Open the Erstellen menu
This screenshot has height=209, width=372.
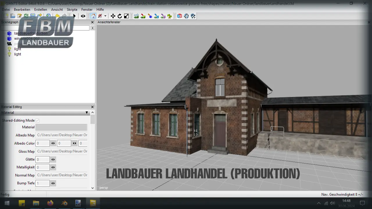tap(41, 10)
